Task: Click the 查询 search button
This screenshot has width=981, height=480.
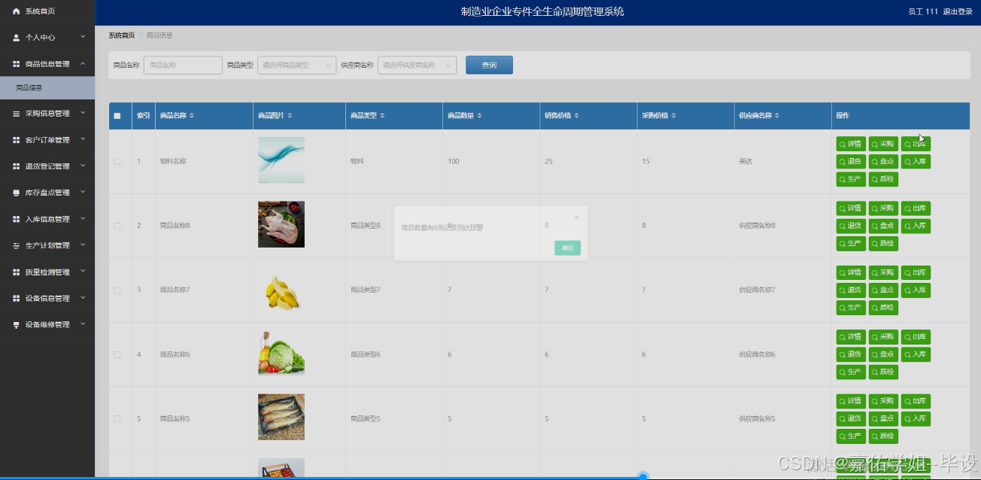Action: click(489, 65)
